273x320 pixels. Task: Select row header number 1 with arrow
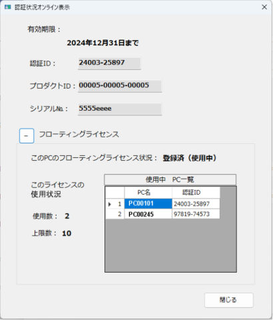(x=115, y=204)
